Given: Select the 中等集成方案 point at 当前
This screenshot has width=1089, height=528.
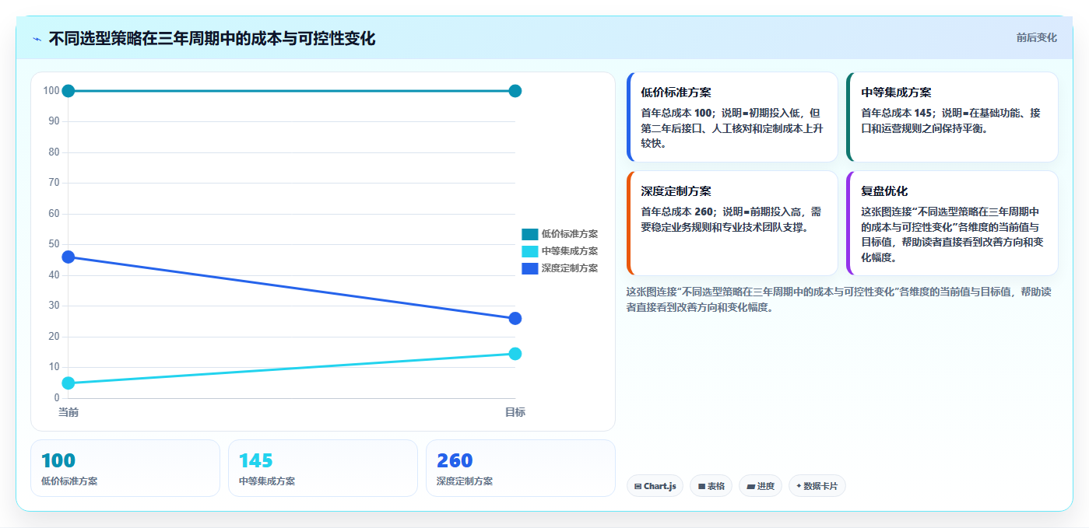Looking at the screenshot, I should pos(69,383).
